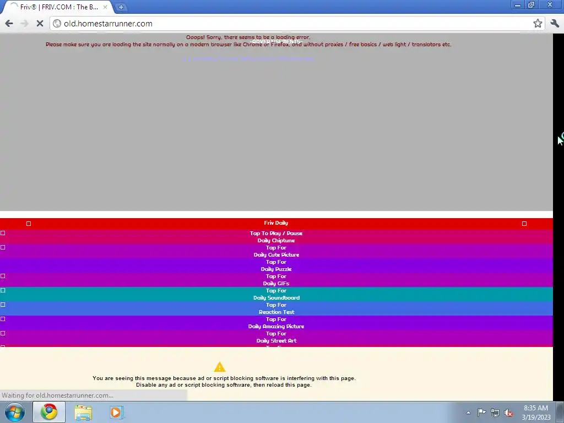Click the right square icon in Friv Daily bar

pyautogui.click(x=524, y=224)
